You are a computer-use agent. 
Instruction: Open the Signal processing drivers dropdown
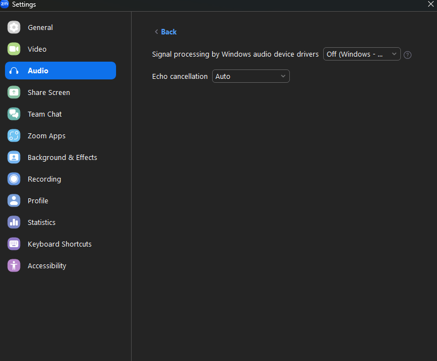361,54
